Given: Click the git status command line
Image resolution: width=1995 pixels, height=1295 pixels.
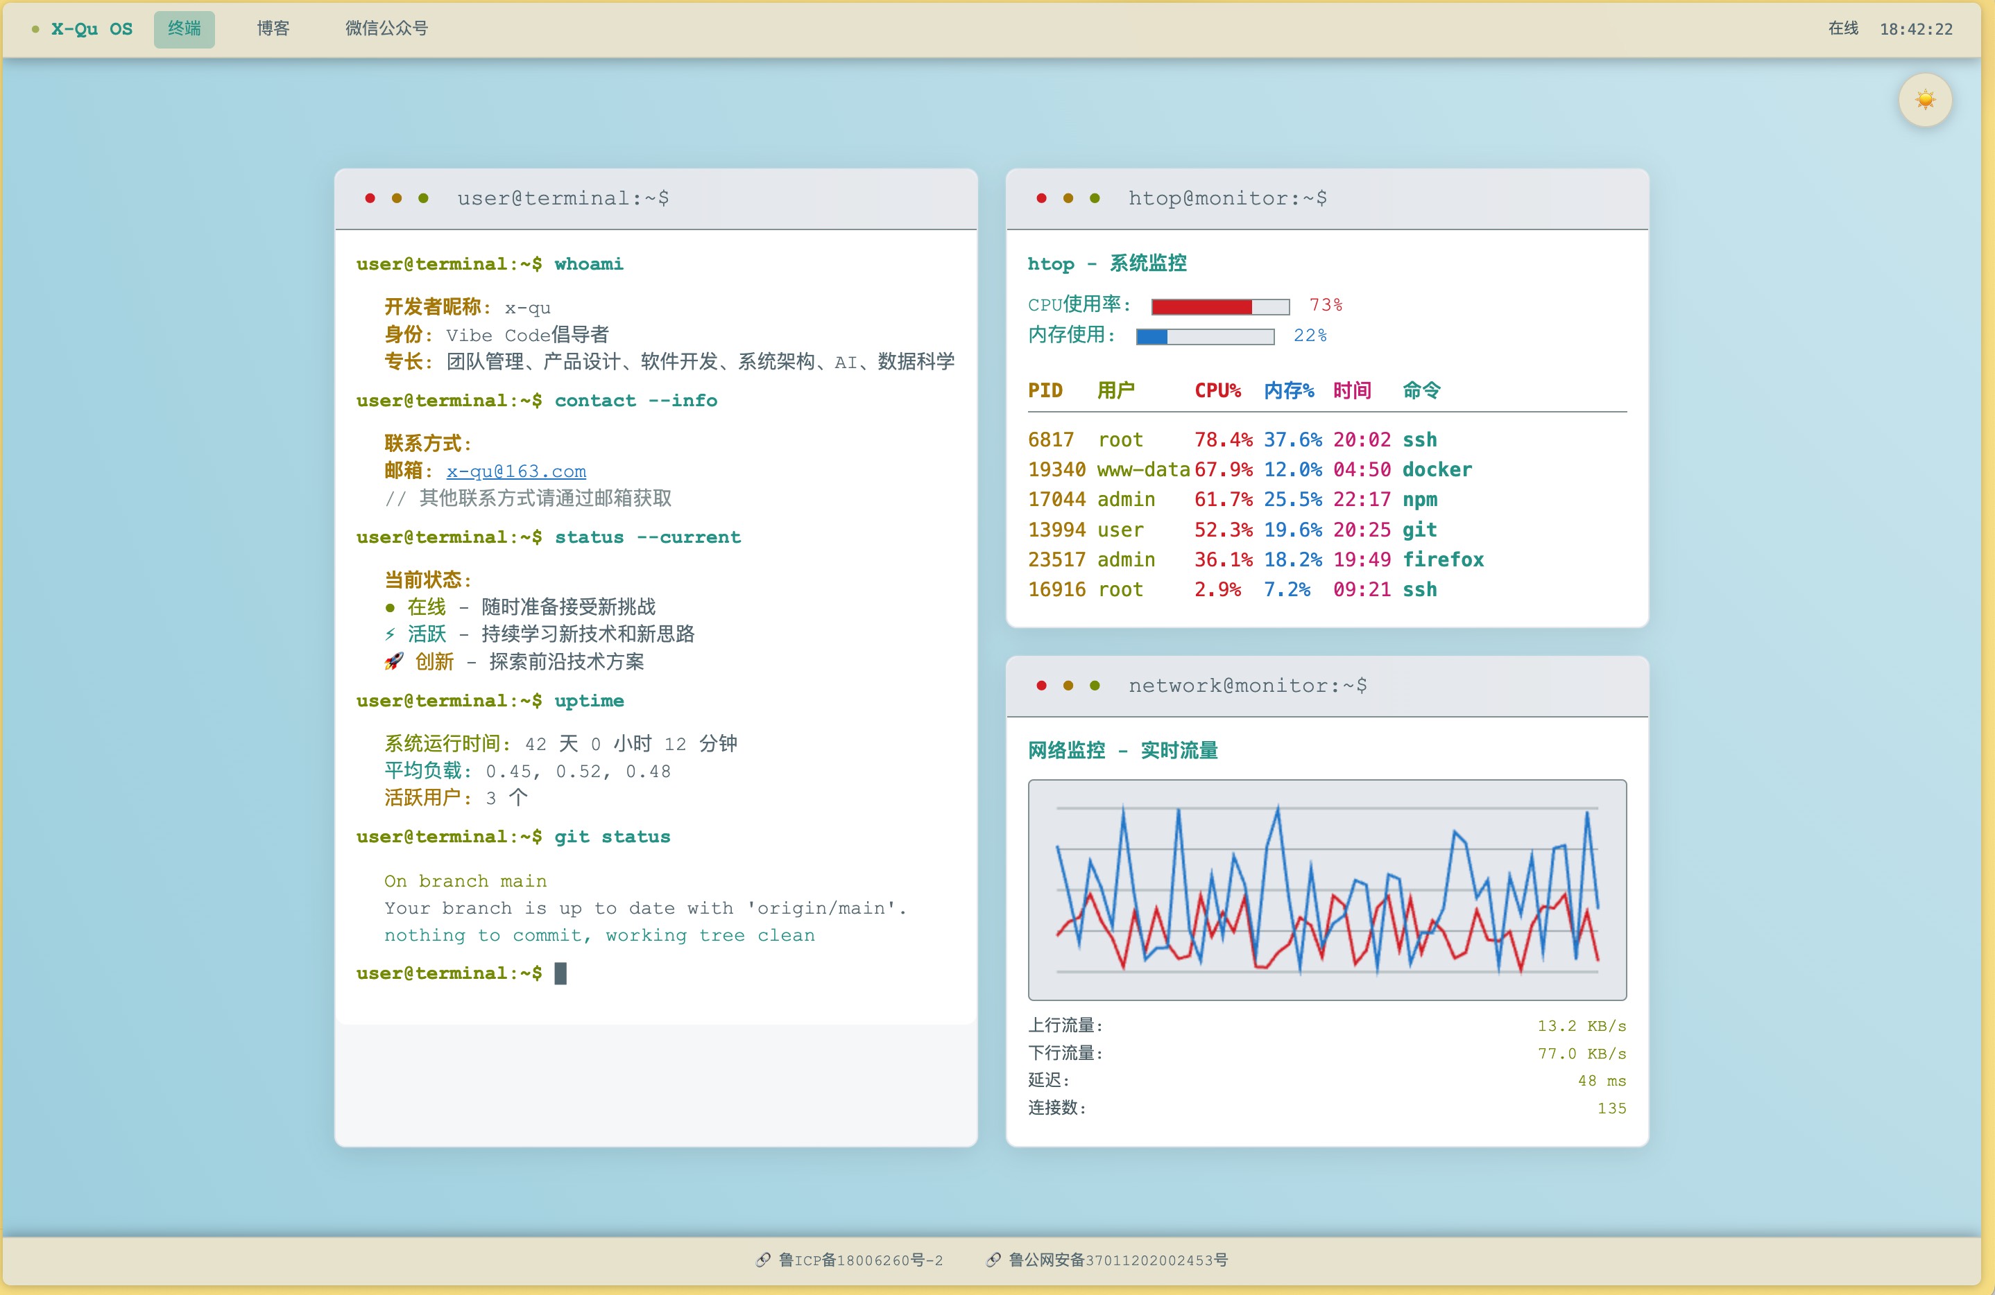Looking at the screenshot, I should [513, 837].
